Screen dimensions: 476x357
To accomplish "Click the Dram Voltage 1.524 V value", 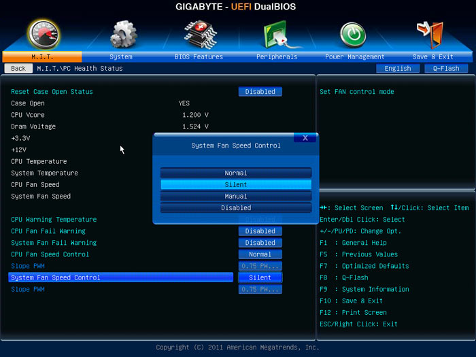I will [195, 126].
